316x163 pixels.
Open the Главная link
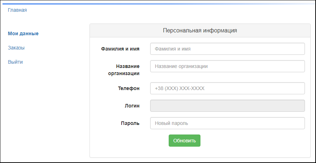(x=17, y=10)
